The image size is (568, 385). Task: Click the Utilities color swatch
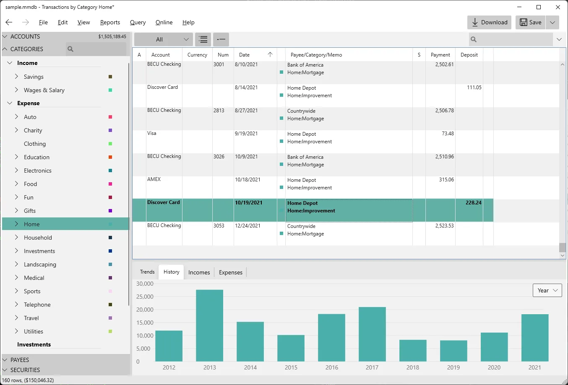[110, 331]
